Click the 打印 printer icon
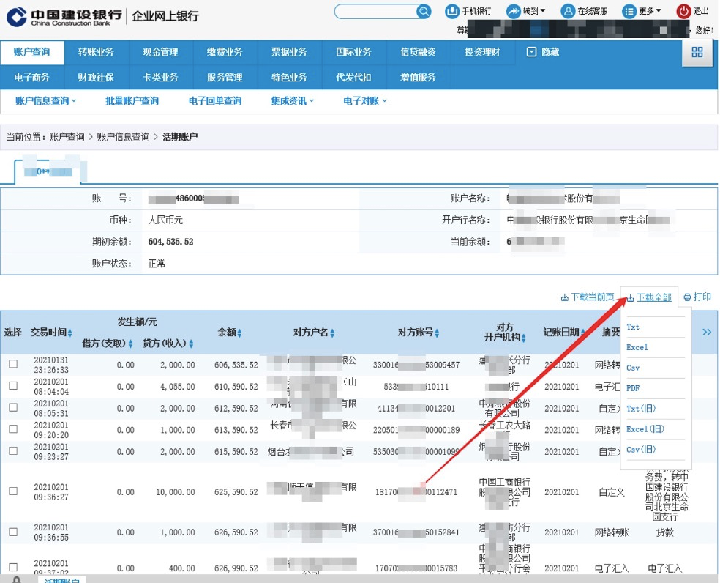The height and width of the screenshot is (583, 720). coord(687,297)
